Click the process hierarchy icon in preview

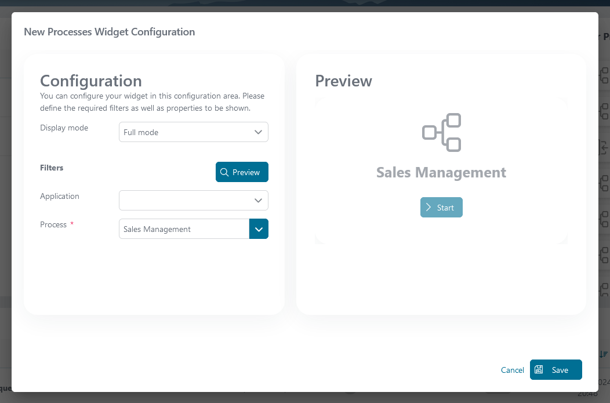click(x=441, y=133)
